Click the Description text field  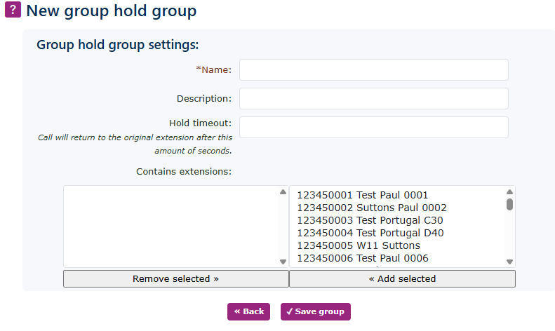pos(373,99)
